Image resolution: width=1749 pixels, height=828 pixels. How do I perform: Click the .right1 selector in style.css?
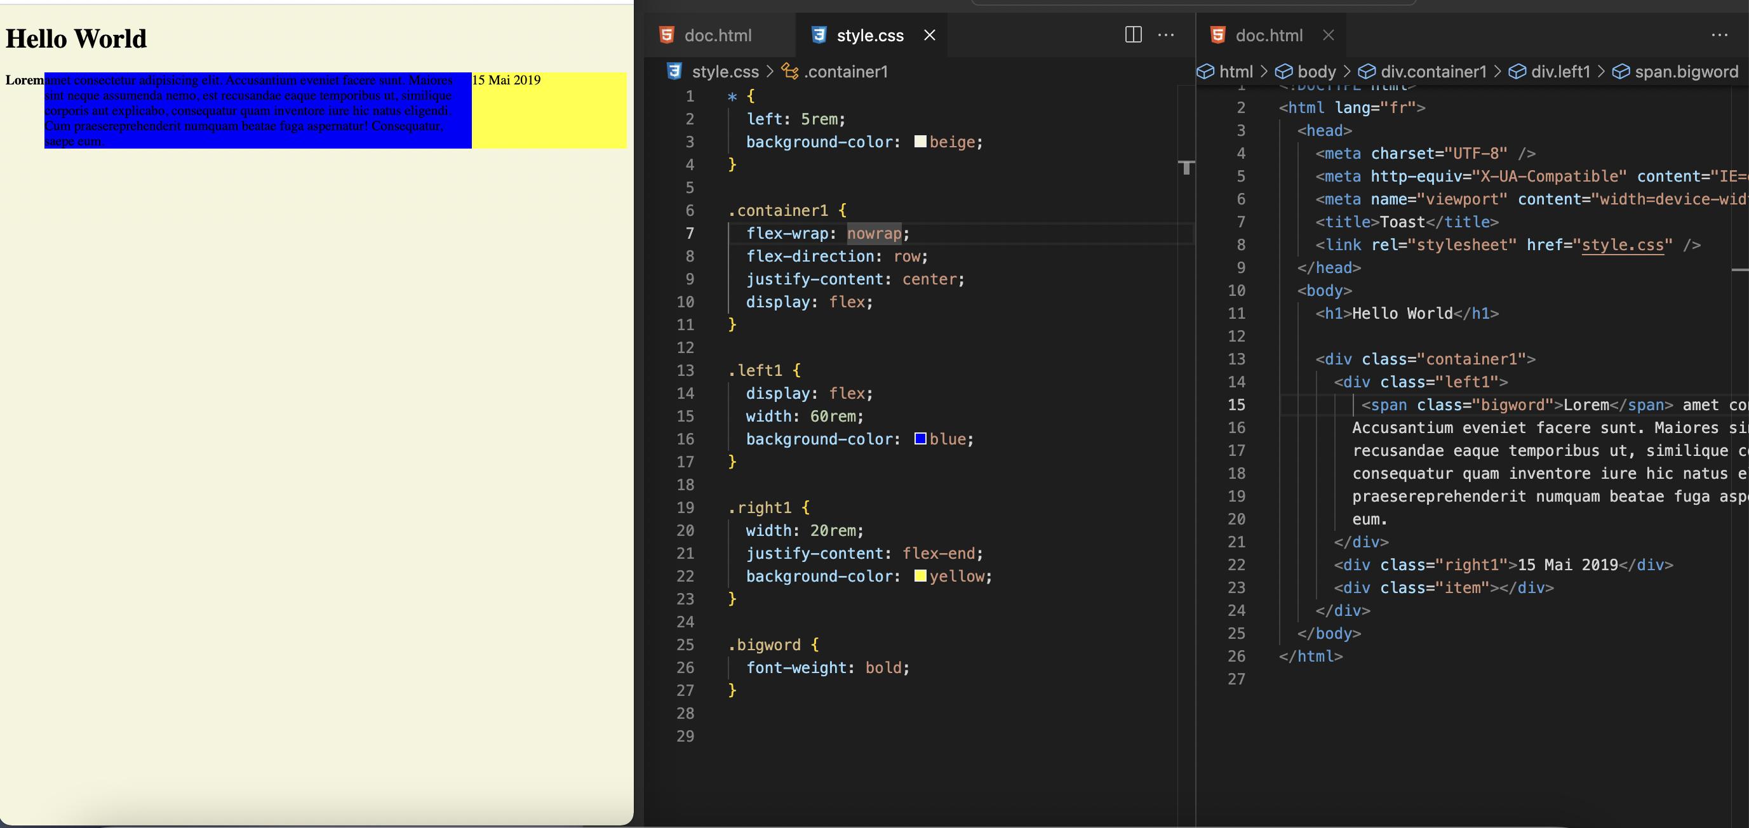760,507
